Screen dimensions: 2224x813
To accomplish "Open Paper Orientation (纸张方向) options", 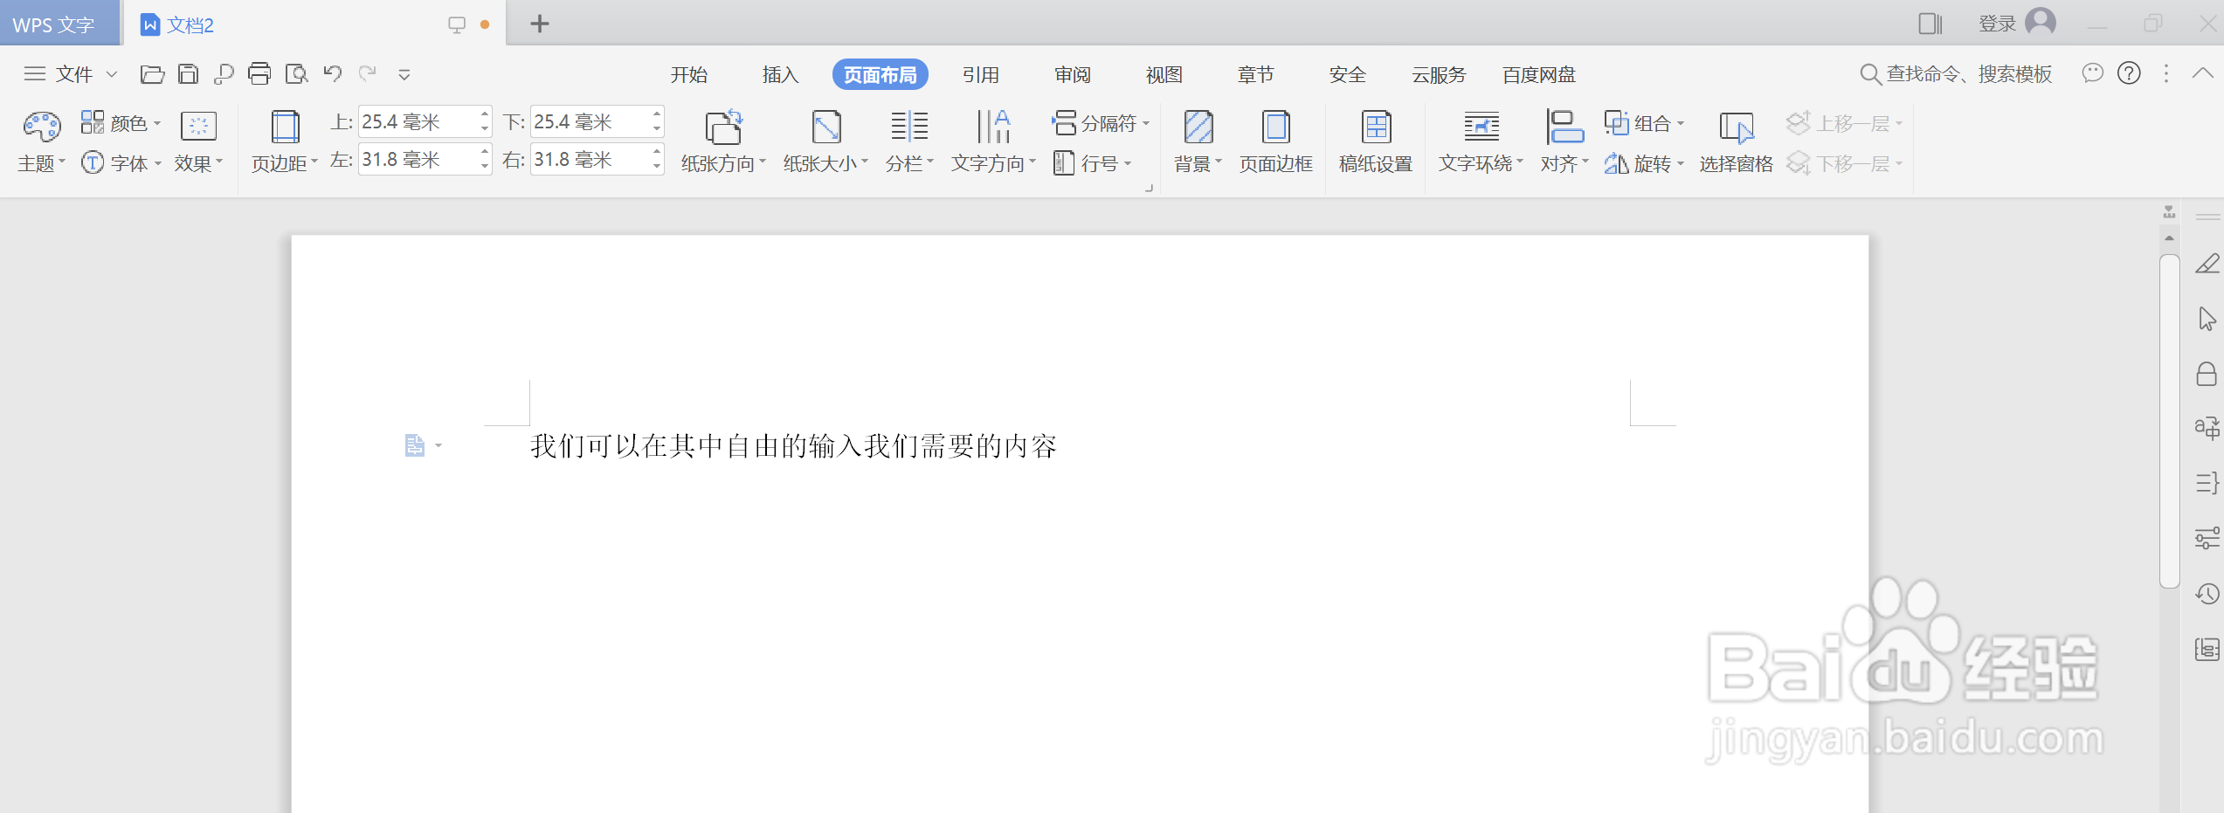I will (723, 142).
